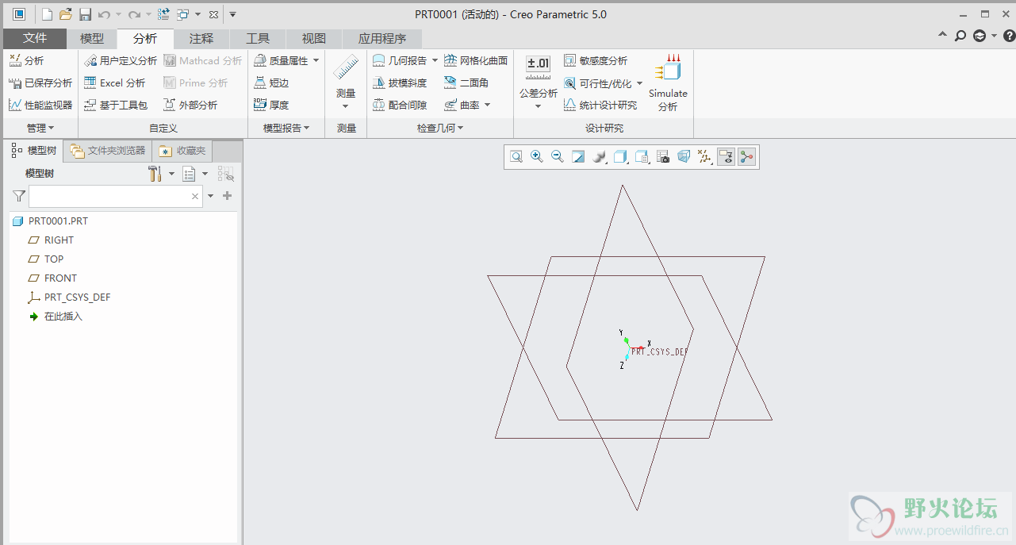Click the camera icon in graphics toolbar

[x=663, y=157]
